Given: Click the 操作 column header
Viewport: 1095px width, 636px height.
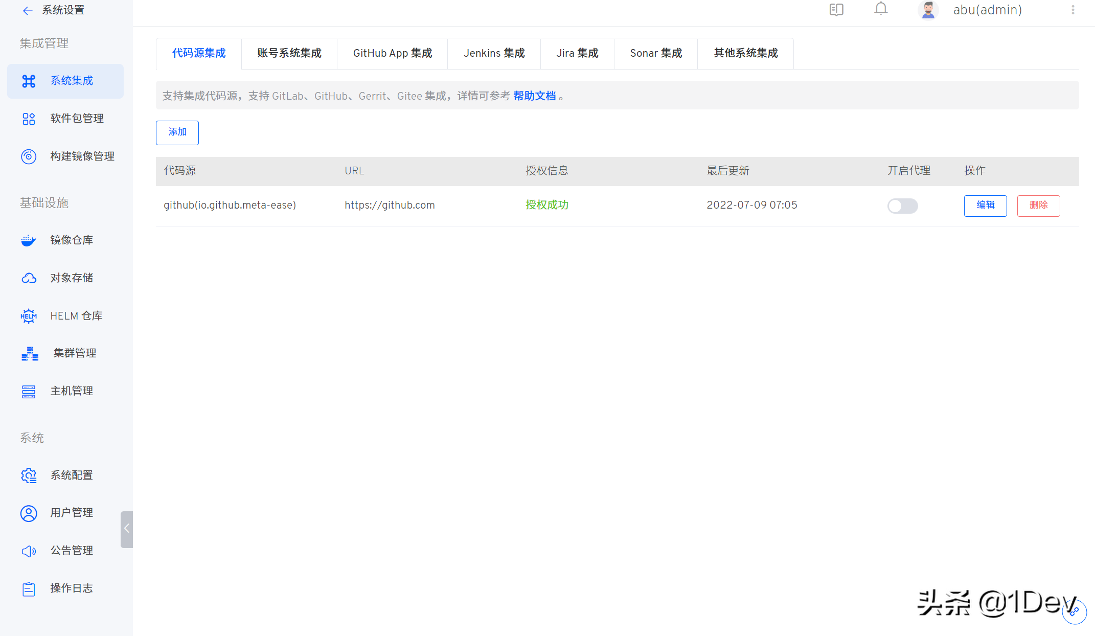Looking at the screenshot, I should (x=975, y=171).
